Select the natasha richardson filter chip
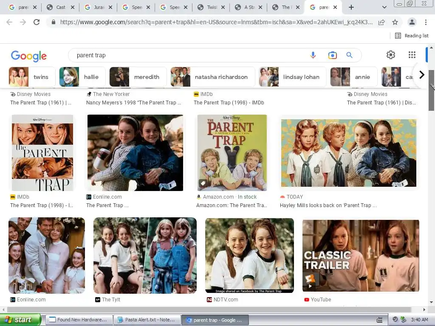Viewport: 435px width, 326px height. coord(212,77)
